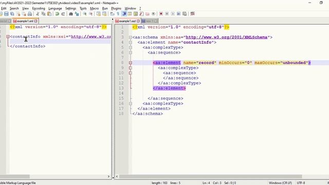Click the Playback Macro icon
This screenshot has width=329, height=185.
click(x=173, y=14)
